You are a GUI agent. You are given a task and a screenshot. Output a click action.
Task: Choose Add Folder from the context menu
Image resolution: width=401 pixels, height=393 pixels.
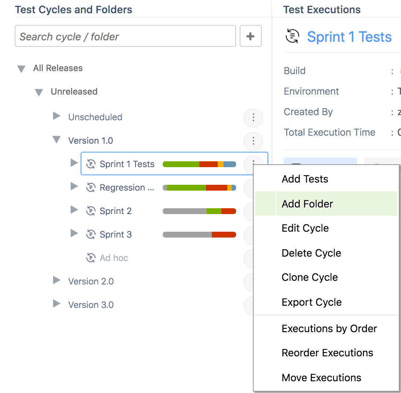click(307, 204)
